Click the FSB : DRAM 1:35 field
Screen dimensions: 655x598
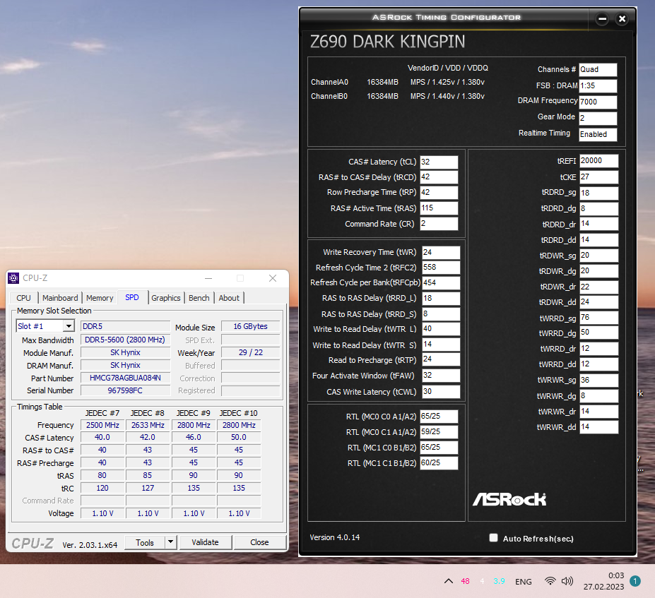(x=598, y=85)
